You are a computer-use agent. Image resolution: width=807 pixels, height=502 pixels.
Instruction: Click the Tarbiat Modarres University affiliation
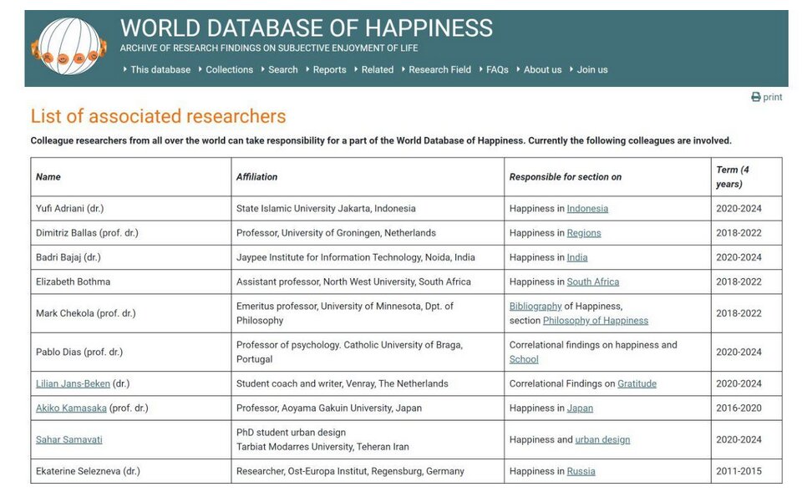[322, 439]
